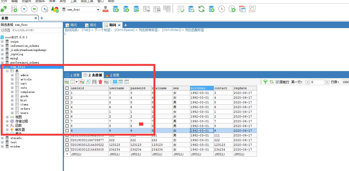Open a new query editor from toolbar
This screenshot has height=171, width=349.
[x=14, y=9]
